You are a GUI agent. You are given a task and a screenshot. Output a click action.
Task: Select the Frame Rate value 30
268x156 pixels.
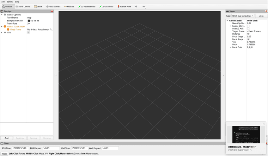pos(28,24)
